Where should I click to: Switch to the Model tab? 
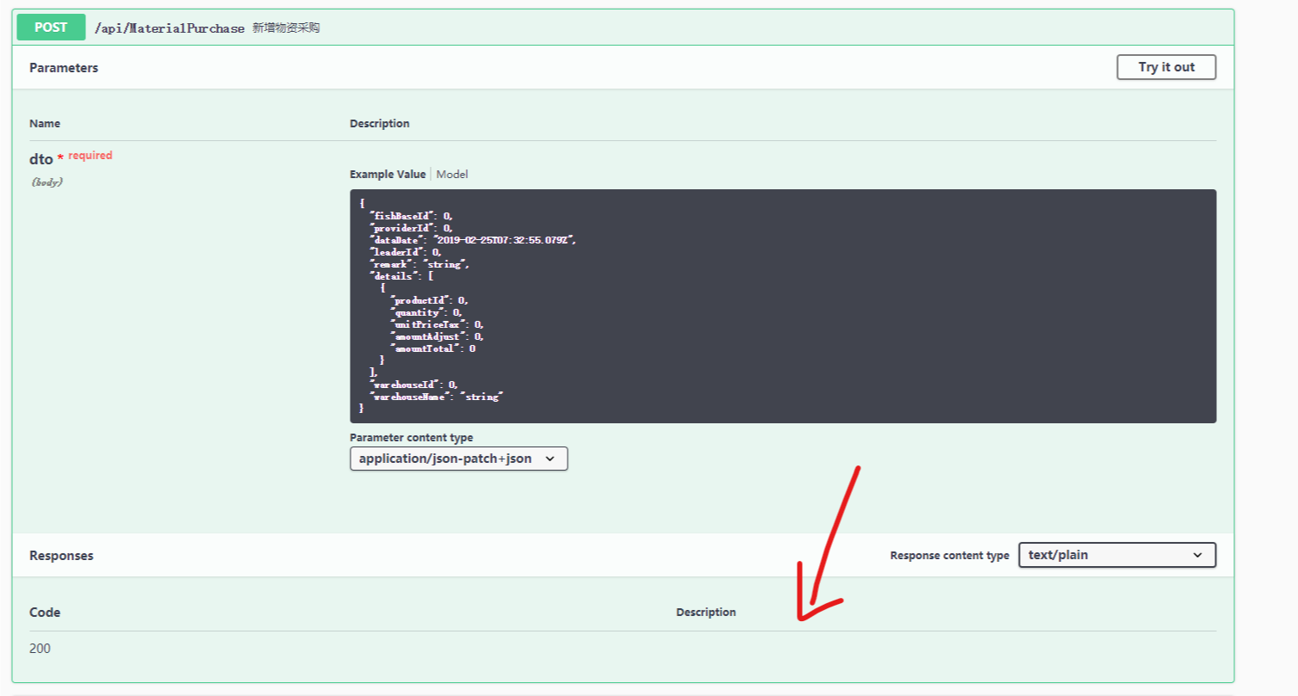[451, 174]
